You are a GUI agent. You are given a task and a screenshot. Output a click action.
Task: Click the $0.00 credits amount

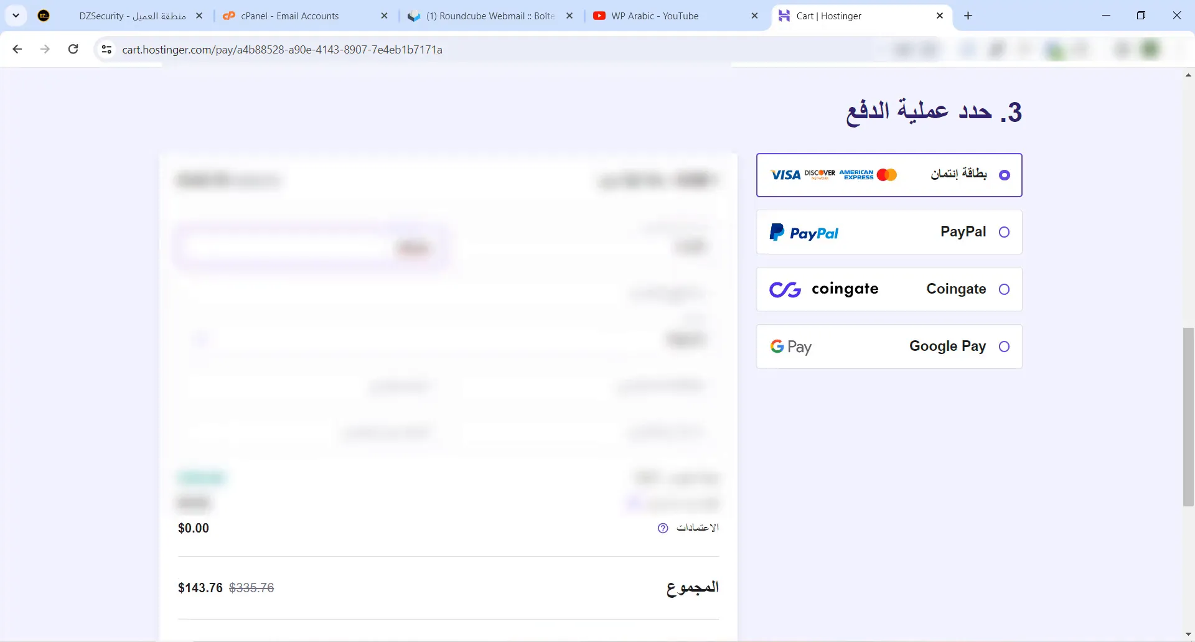[x=194, y=528]
